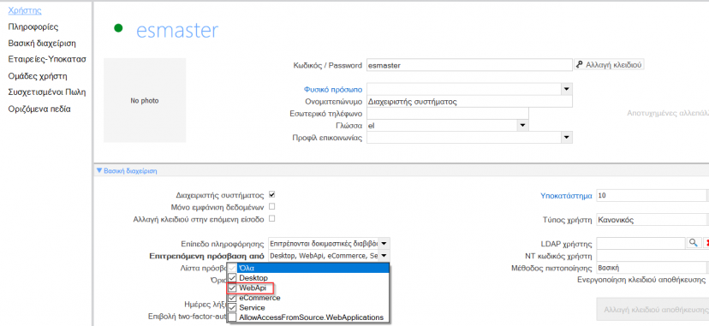Go to Πληροφορίες in sidebar
Viewport: 709px width, 326px height.
tap(33, 27)
